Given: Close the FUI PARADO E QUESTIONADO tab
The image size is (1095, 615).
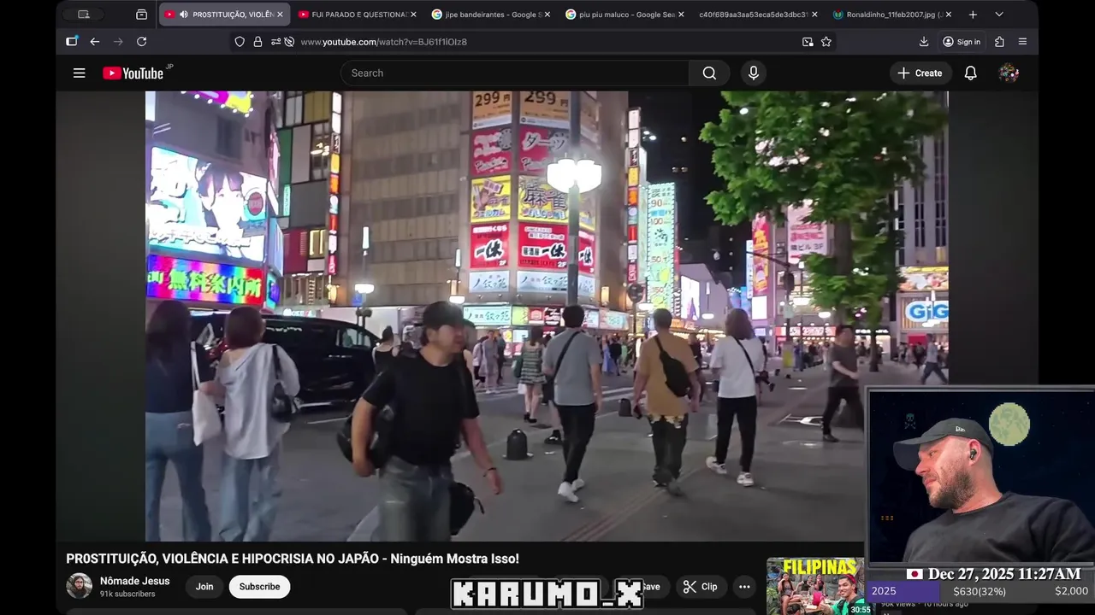Looking at the screenshot, I should pyautogui.click(x=413, y=15).
